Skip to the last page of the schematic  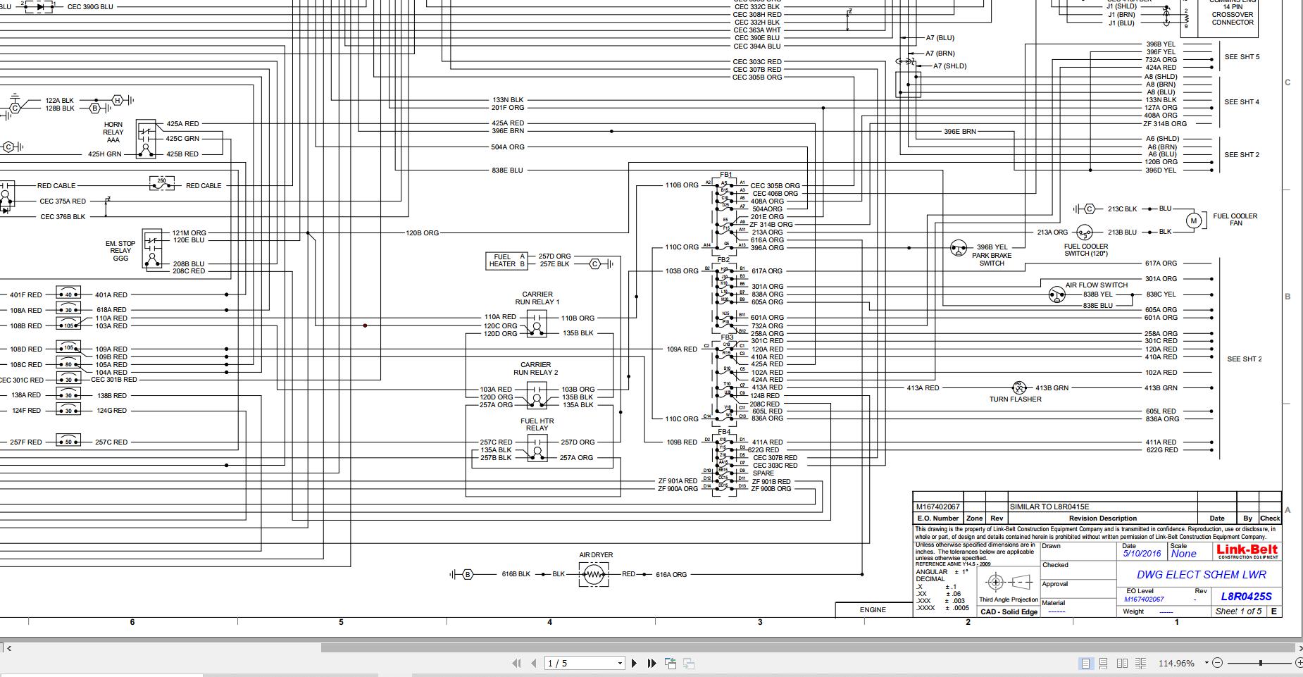[x=651, y=662]
